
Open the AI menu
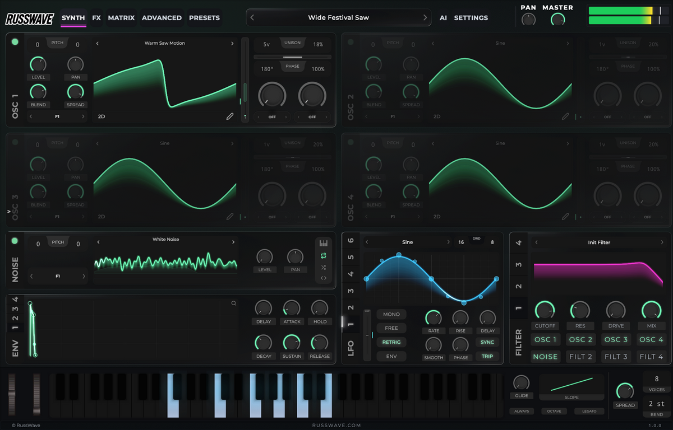(443, 18)
